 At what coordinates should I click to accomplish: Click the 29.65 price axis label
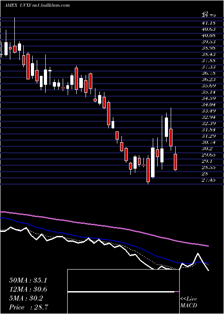tap(209, 155)
